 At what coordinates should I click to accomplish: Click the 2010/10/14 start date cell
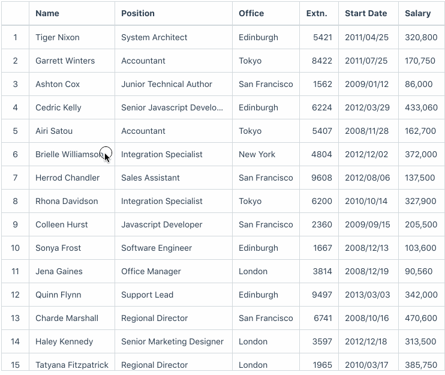[366, 201]
